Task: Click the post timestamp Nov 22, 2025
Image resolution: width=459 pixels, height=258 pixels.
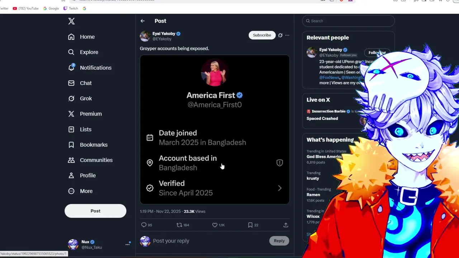Action: point(160,211)
